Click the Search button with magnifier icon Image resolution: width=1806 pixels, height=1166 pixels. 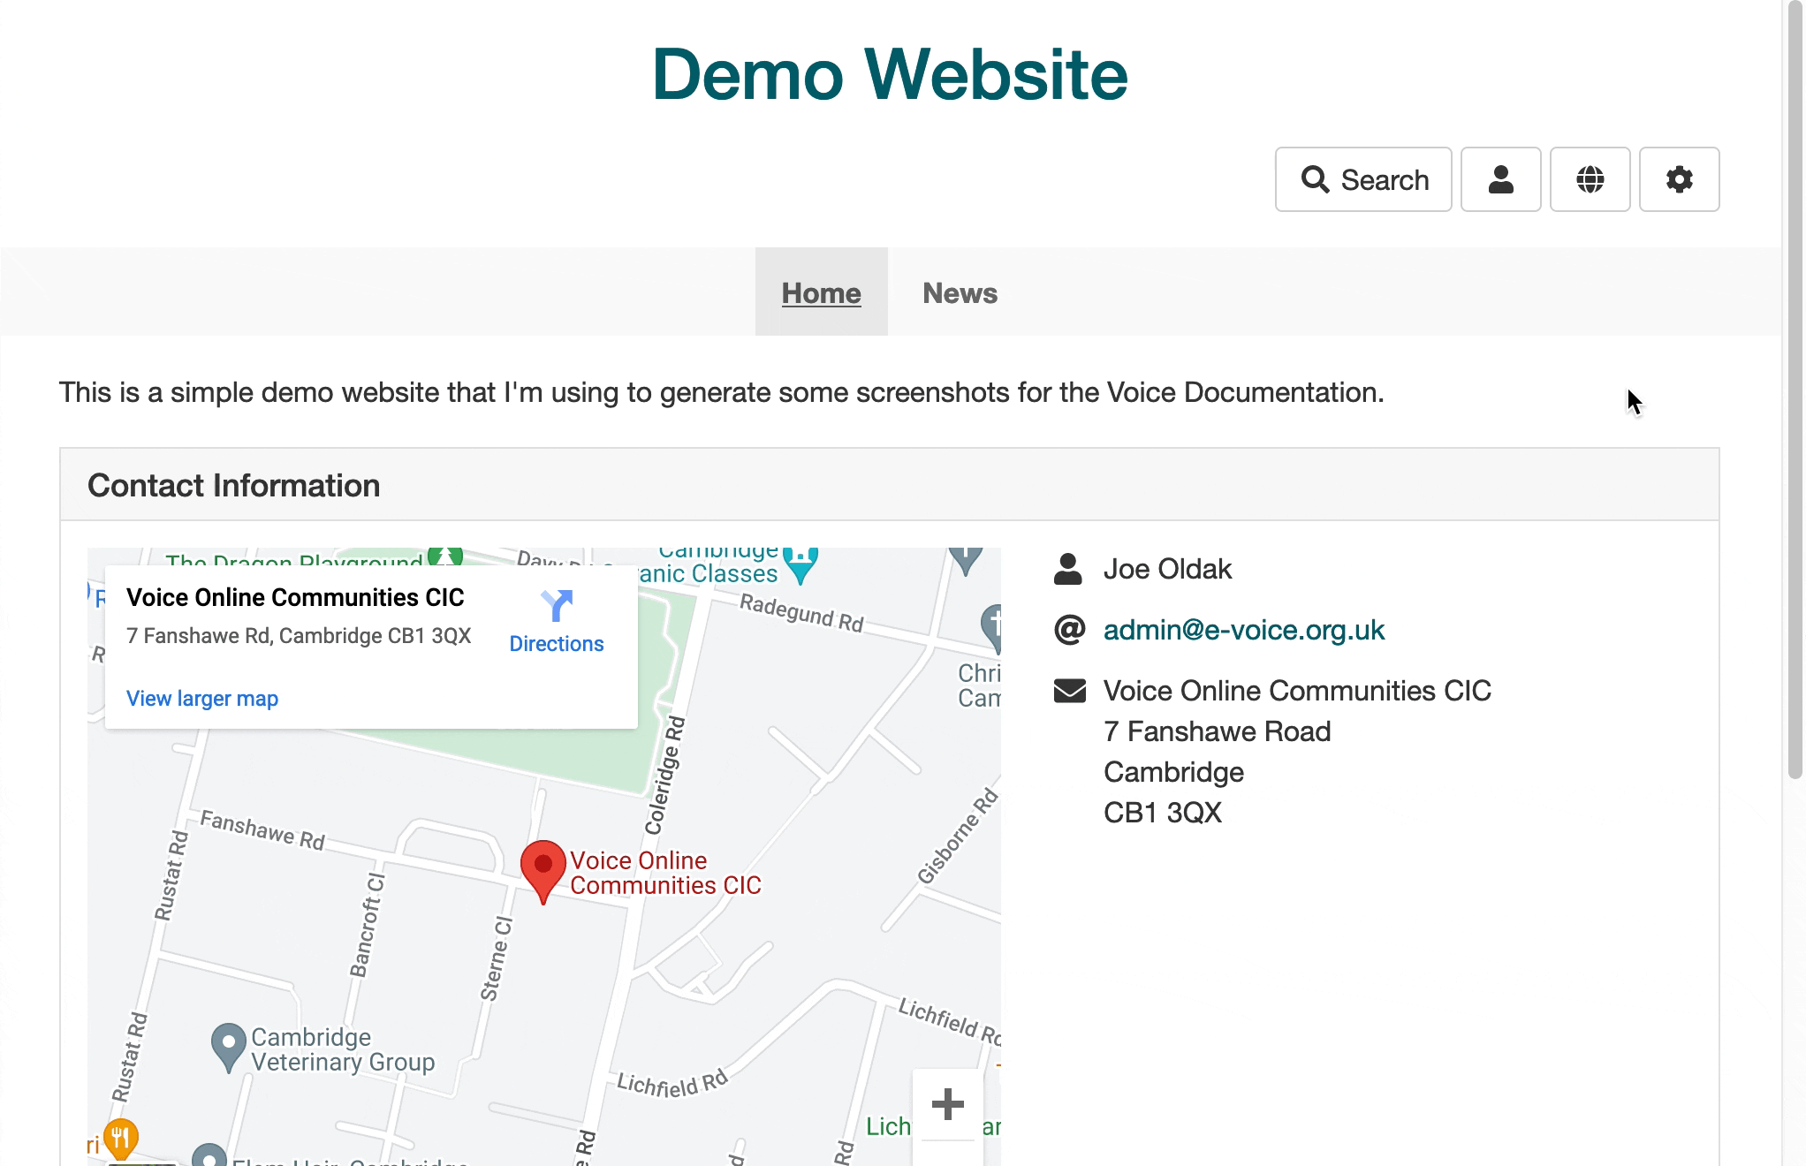coord(1362,179)
